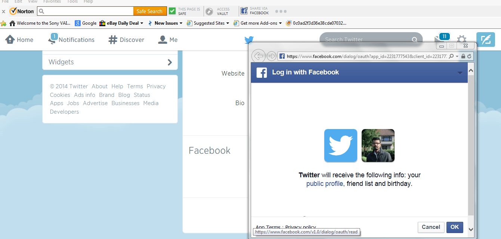Screen dimensions: 501x239
Task: Open the Help footer link
Action: [x=117, y=86]
